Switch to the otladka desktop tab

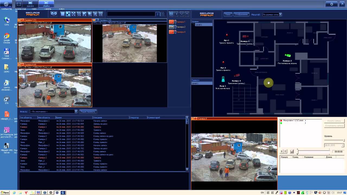pyautogui.click(x=46, y=4)
